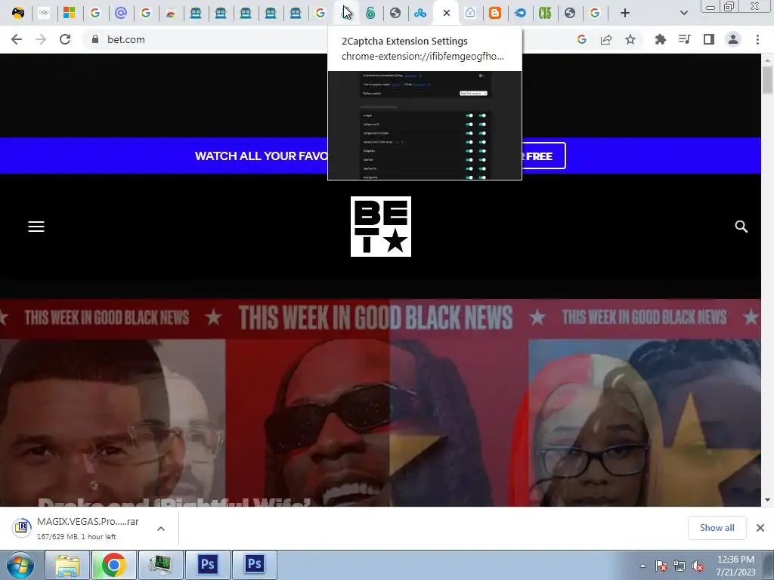Bookmark this page with the star icon
Image resolution: width=774 pixels, height=580 pixels.
pyautogui.click(x=630, y=39)
